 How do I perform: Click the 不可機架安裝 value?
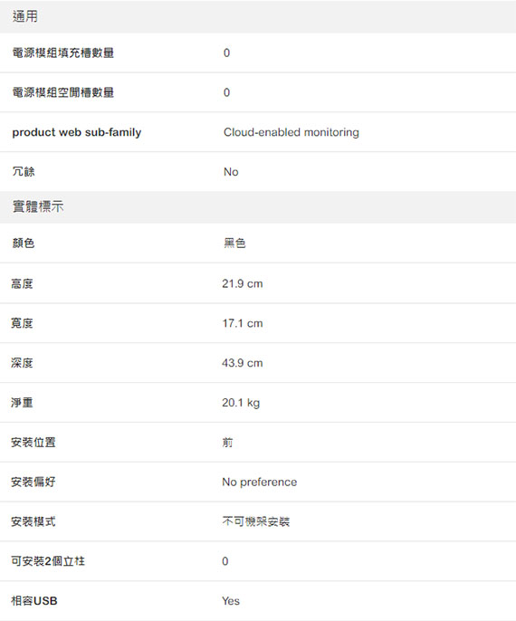(256, 521)
